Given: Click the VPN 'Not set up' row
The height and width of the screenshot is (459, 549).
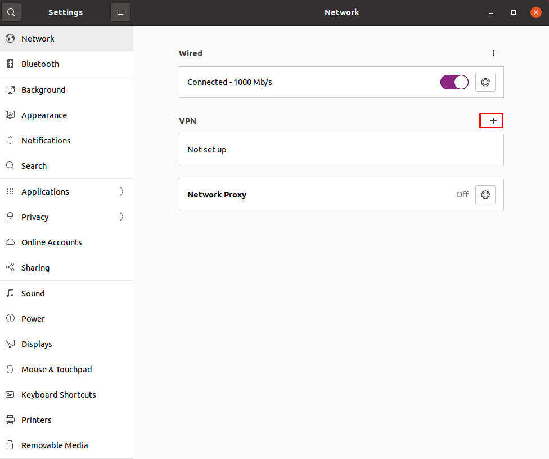Looking at the screenshot, I should coord(341,150).
